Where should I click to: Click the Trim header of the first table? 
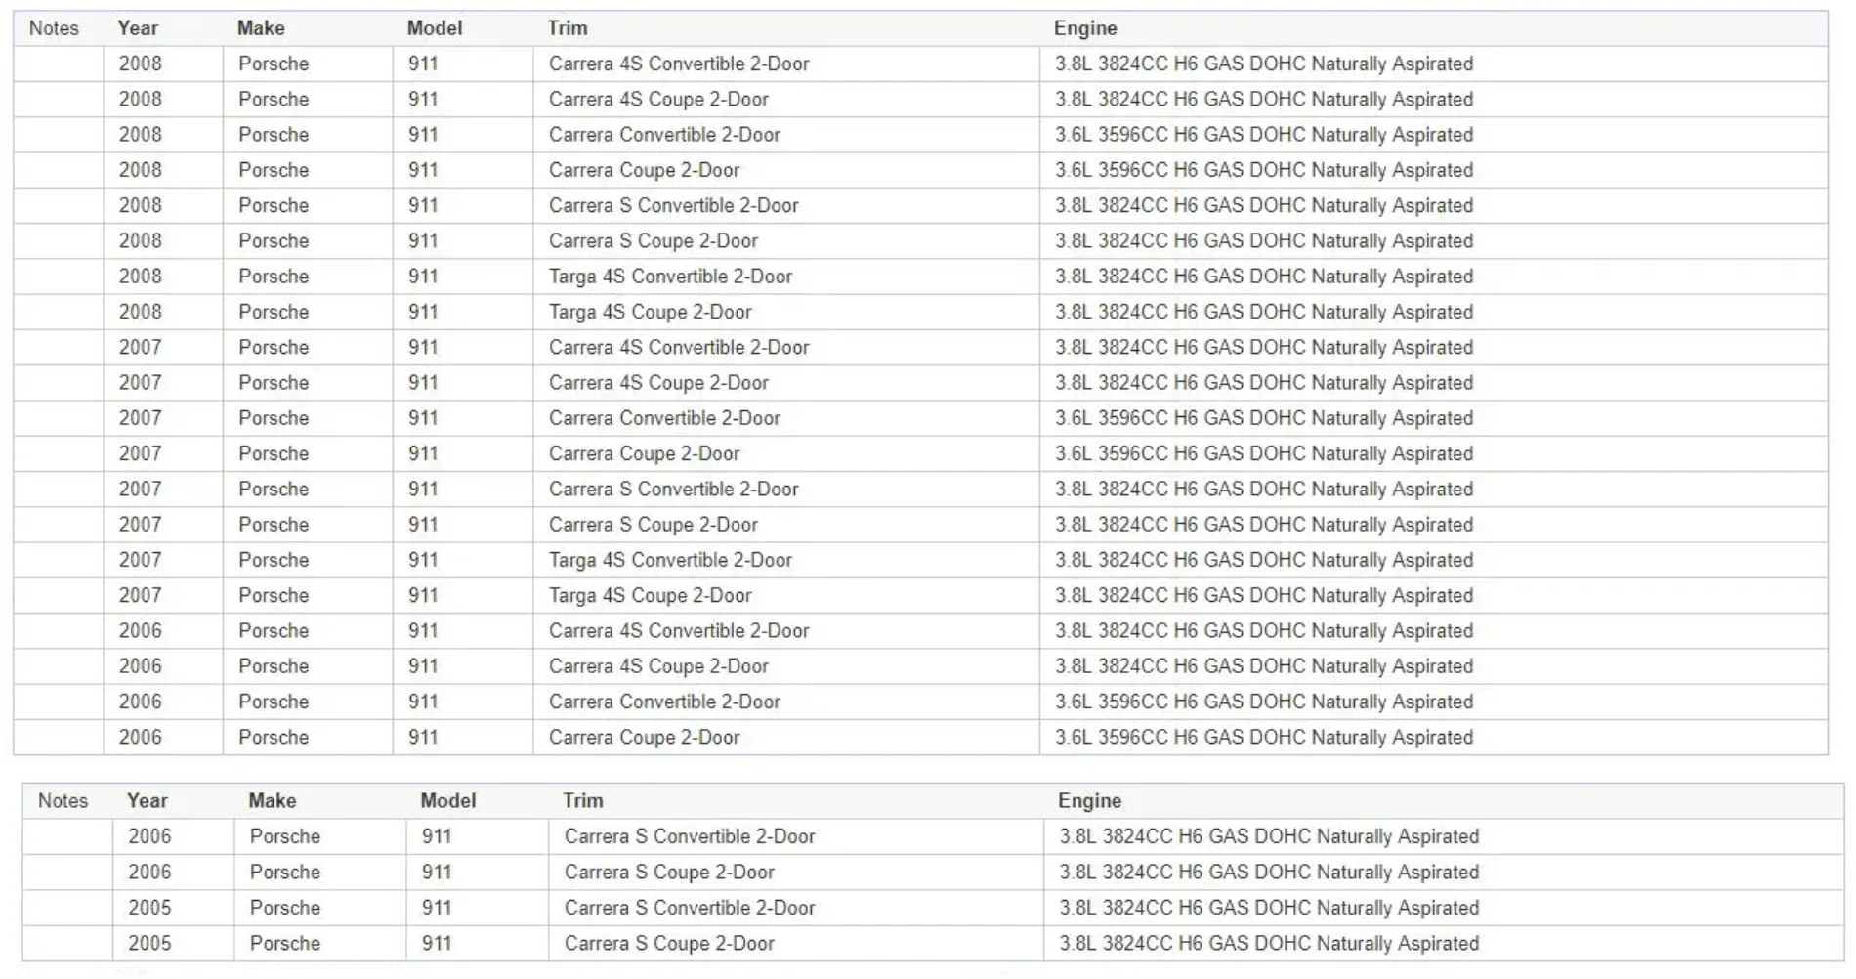pyautogui.click(x=568, y=28)
